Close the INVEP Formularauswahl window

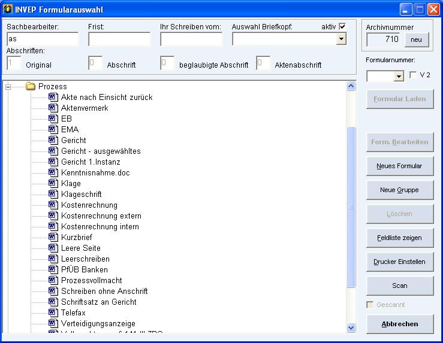point(433,10)
